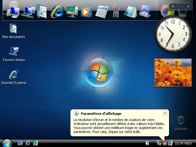Click the orange flowers slideshow gadget

[173, 73]
